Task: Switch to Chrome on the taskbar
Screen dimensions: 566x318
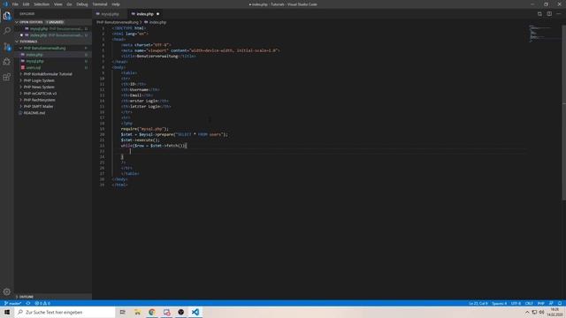Action: coord(152,312)
